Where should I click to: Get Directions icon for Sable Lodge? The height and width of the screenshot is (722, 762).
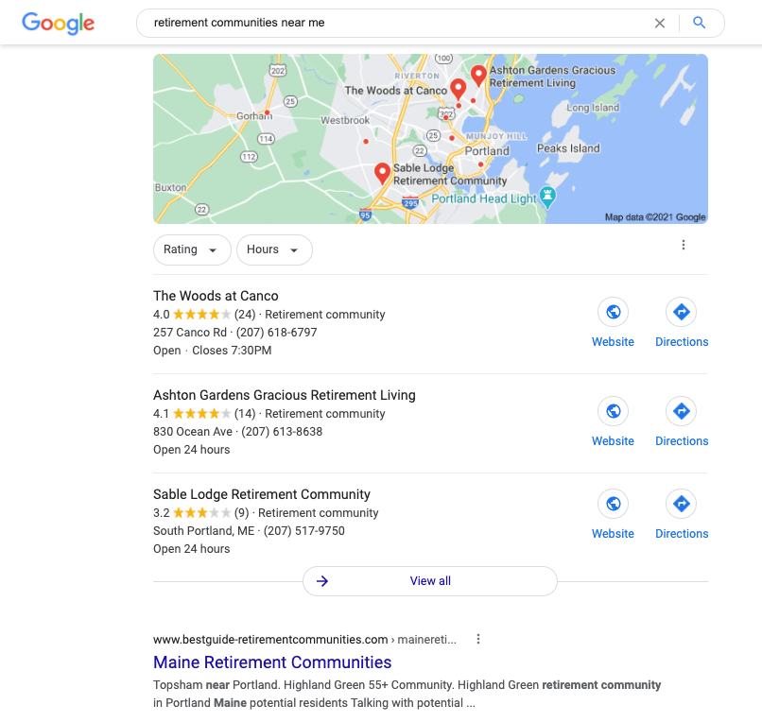tap(682, 504)
